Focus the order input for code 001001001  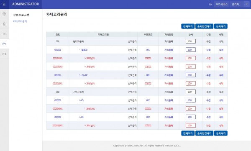(x=191, y=58)
